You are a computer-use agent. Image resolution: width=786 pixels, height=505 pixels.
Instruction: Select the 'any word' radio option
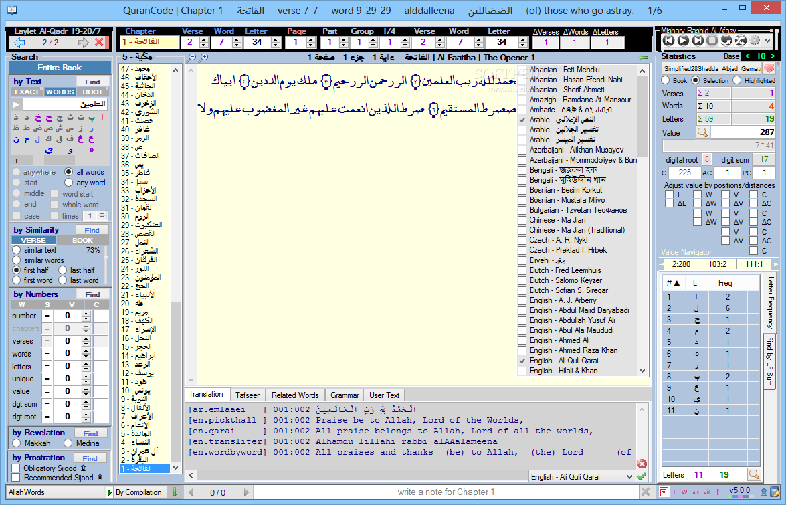(x=68, y=183)
